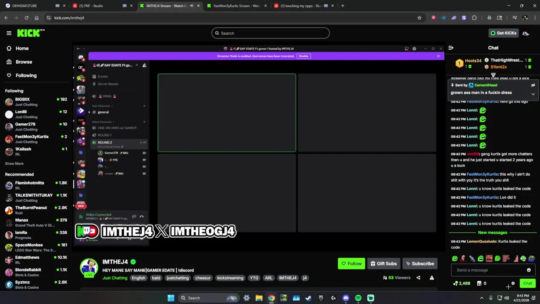
Task: Select the kickstreaming tag
Action: coord(230,278)
